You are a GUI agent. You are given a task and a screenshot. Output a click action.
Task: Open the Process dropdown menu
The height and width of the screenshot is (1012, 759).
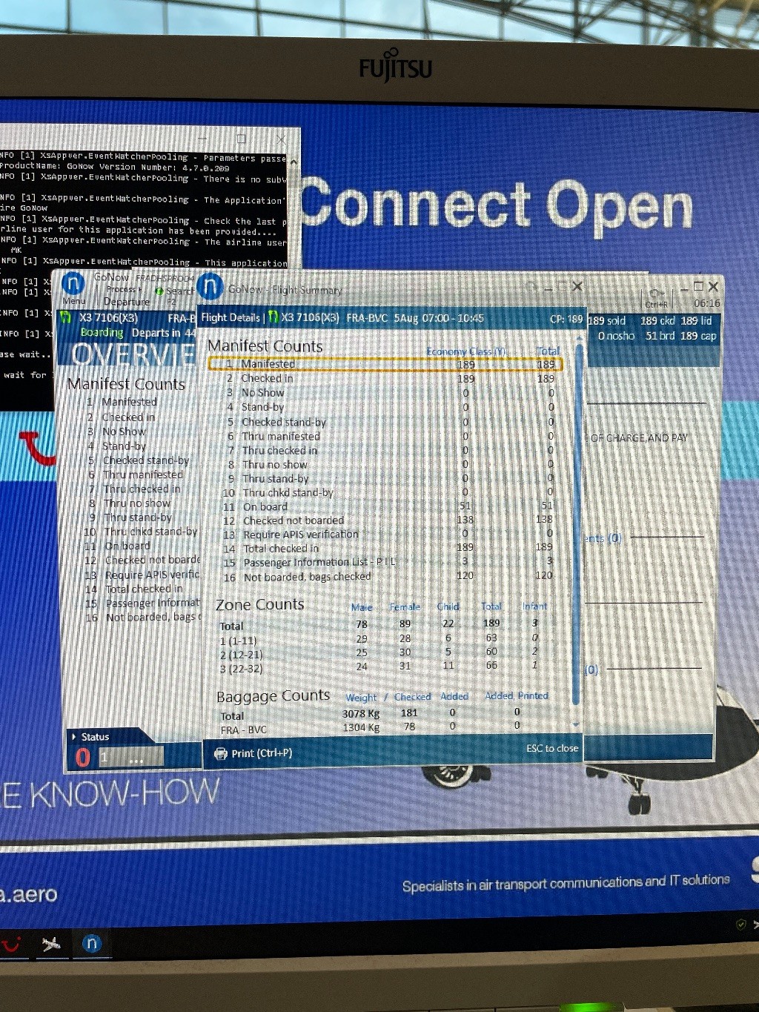click(123, 289)
